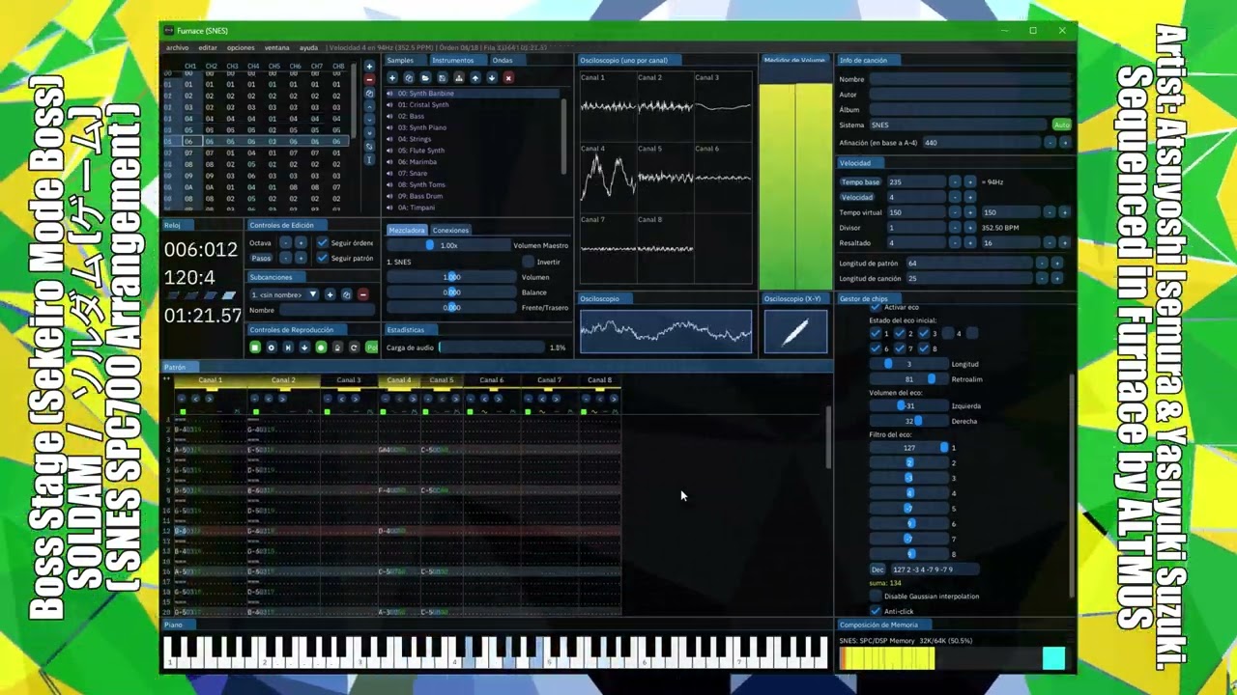Adjust Volumen Maestro slider

click(x=448, y=245)
